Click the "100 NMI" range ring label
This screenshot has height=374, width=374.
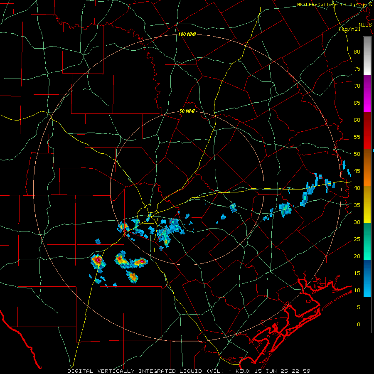coord(187,34)
